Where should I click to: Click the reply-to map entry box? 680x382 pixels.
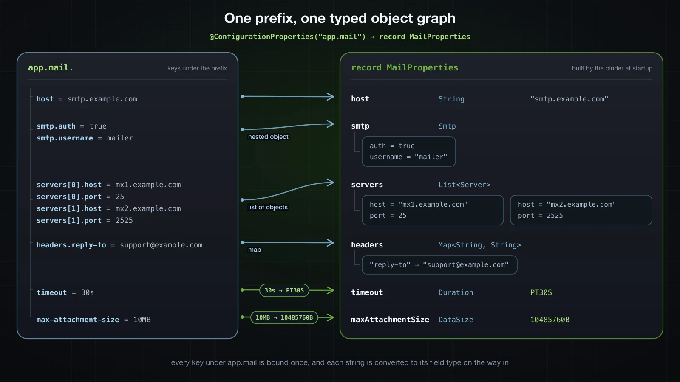pyautogui.click(x=439, y=265)
